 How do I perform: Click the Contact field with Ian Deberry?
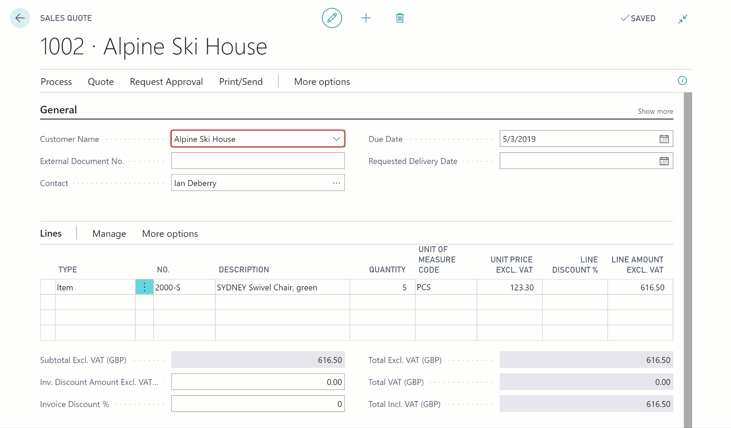click(x=258, y=183)
